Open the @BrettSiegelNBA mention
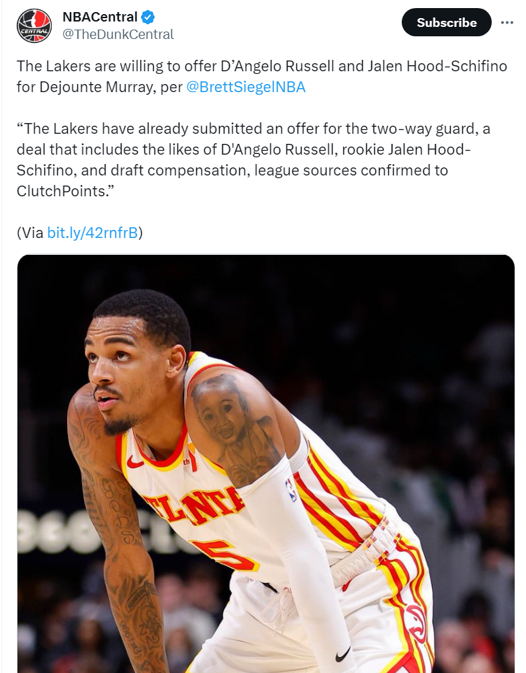 [x=246, y=87]
